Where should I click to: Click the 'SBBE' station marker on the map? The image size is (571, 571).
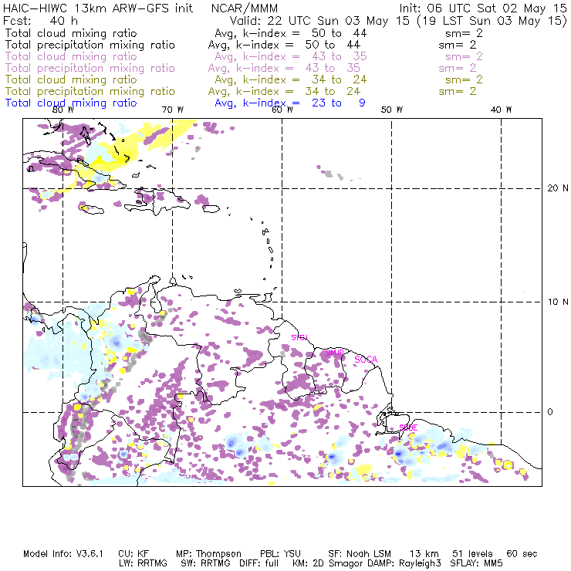(x=408, y=427)
